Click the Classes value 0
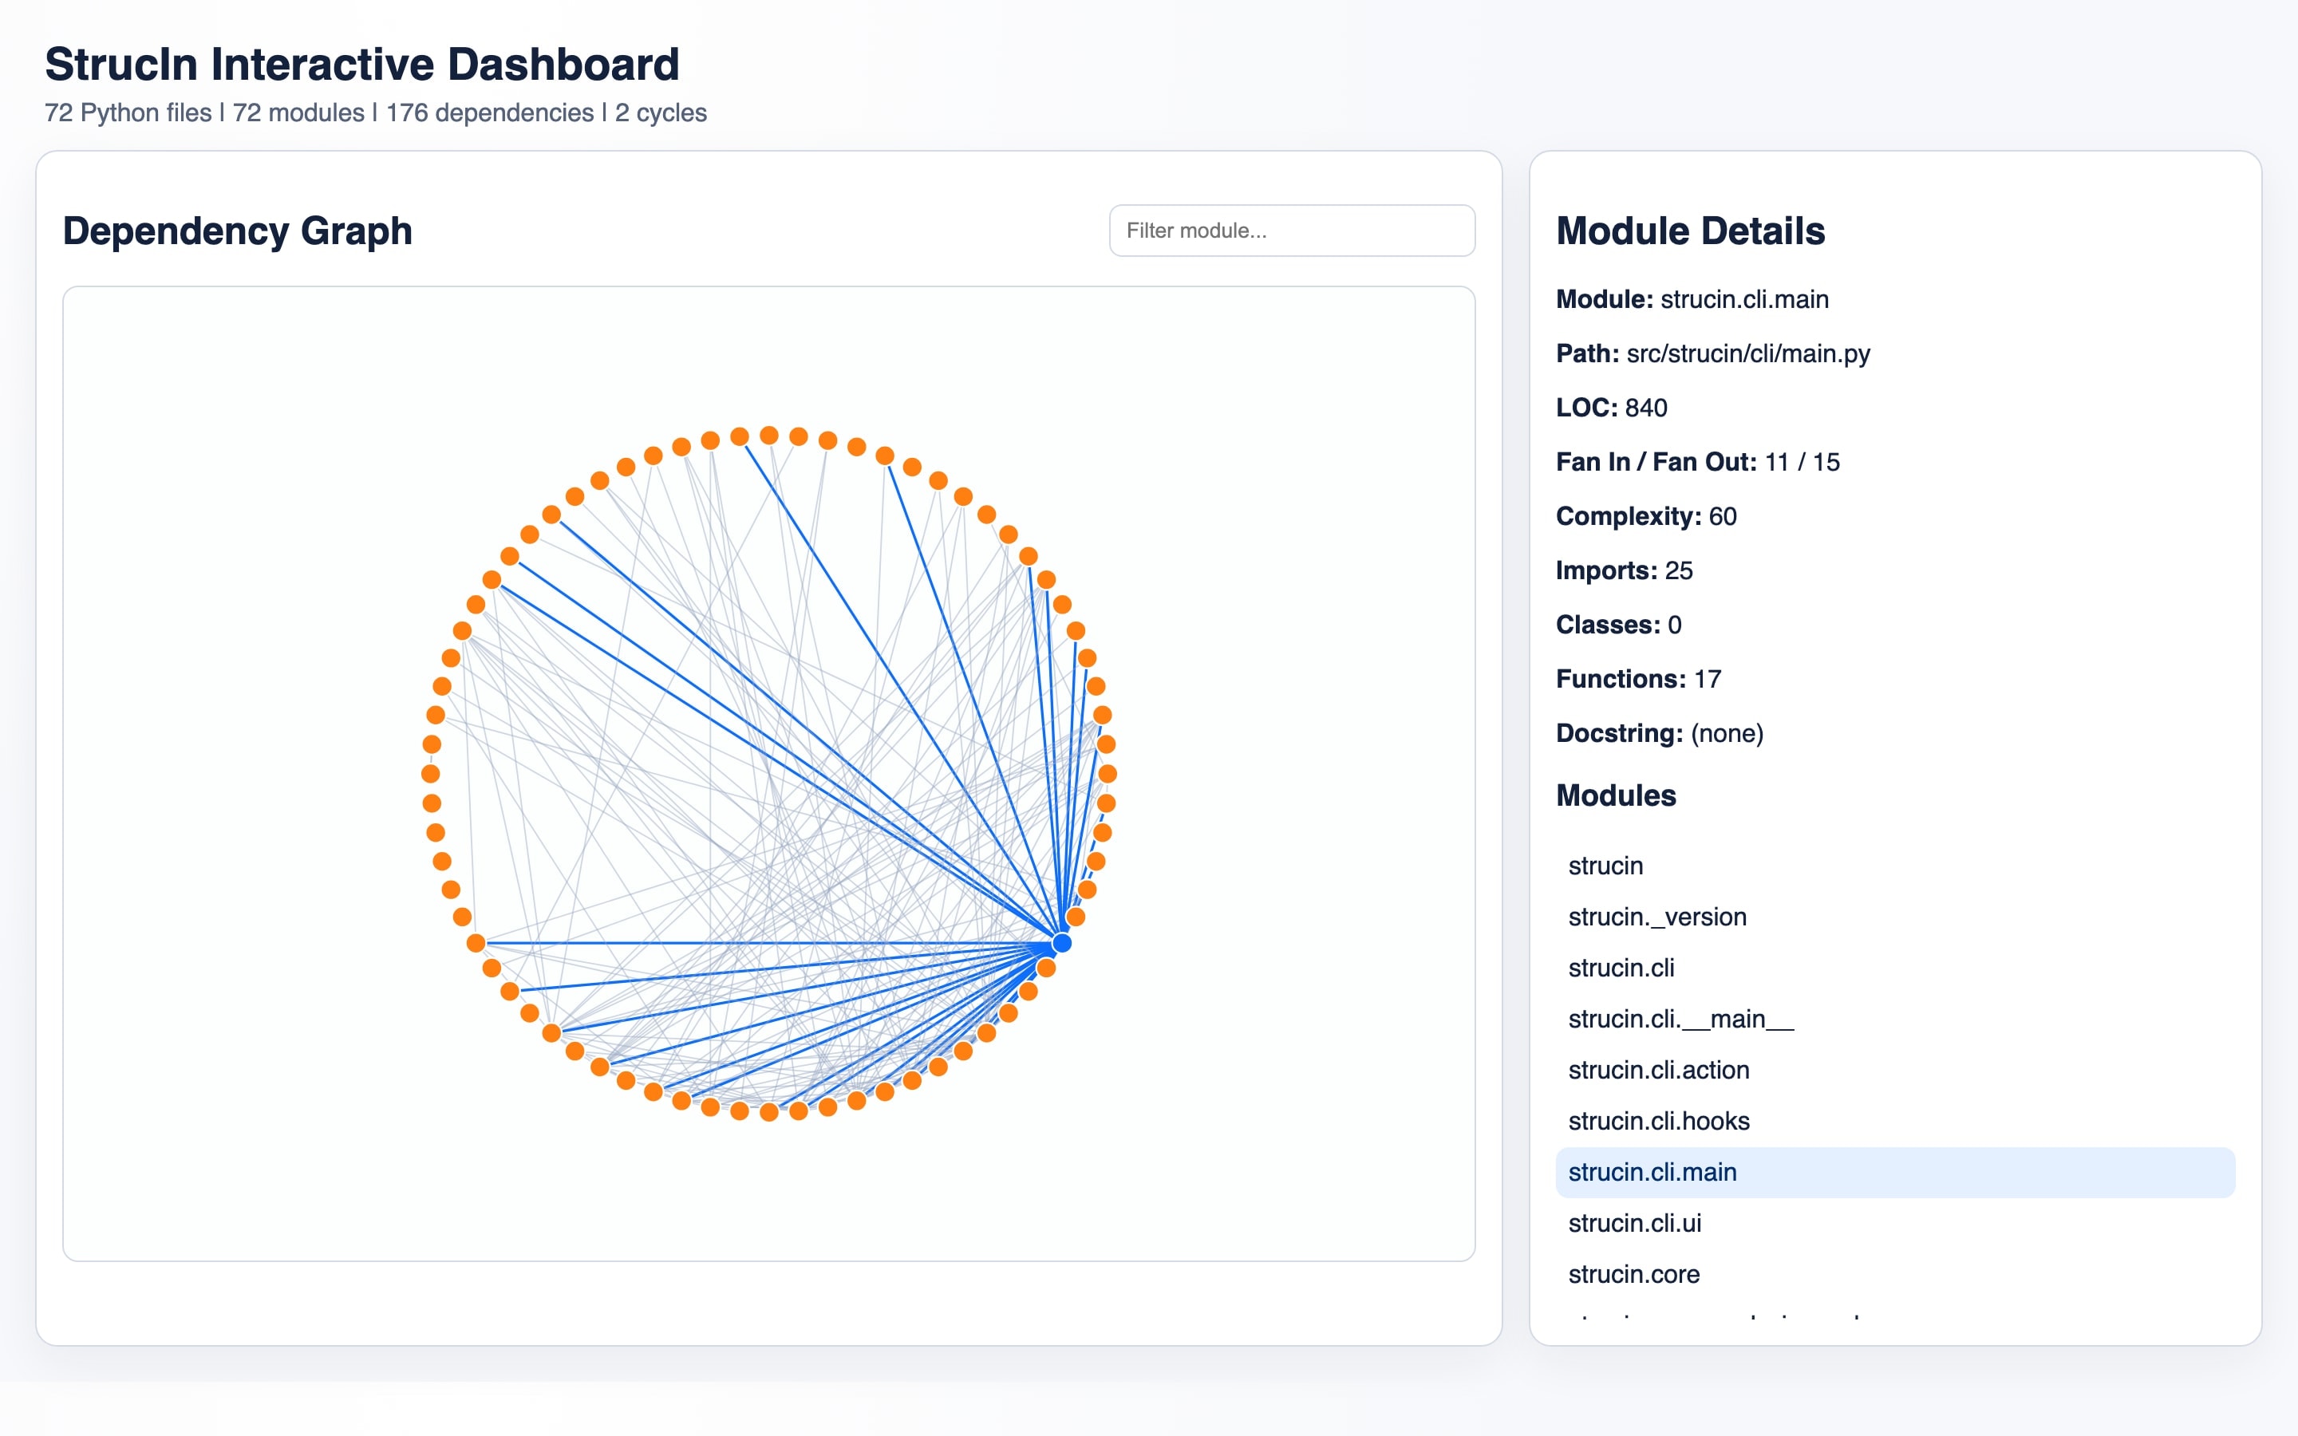Viewport: 2298px width, 1436px height. tap(1674, 625)
